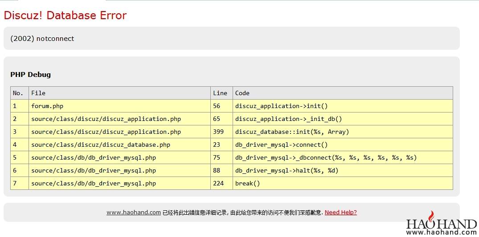Viewport: 479px width, 237px height.
Task: Select discuz_database::init(%s, Array) code cell
Action: pos(343,132)
